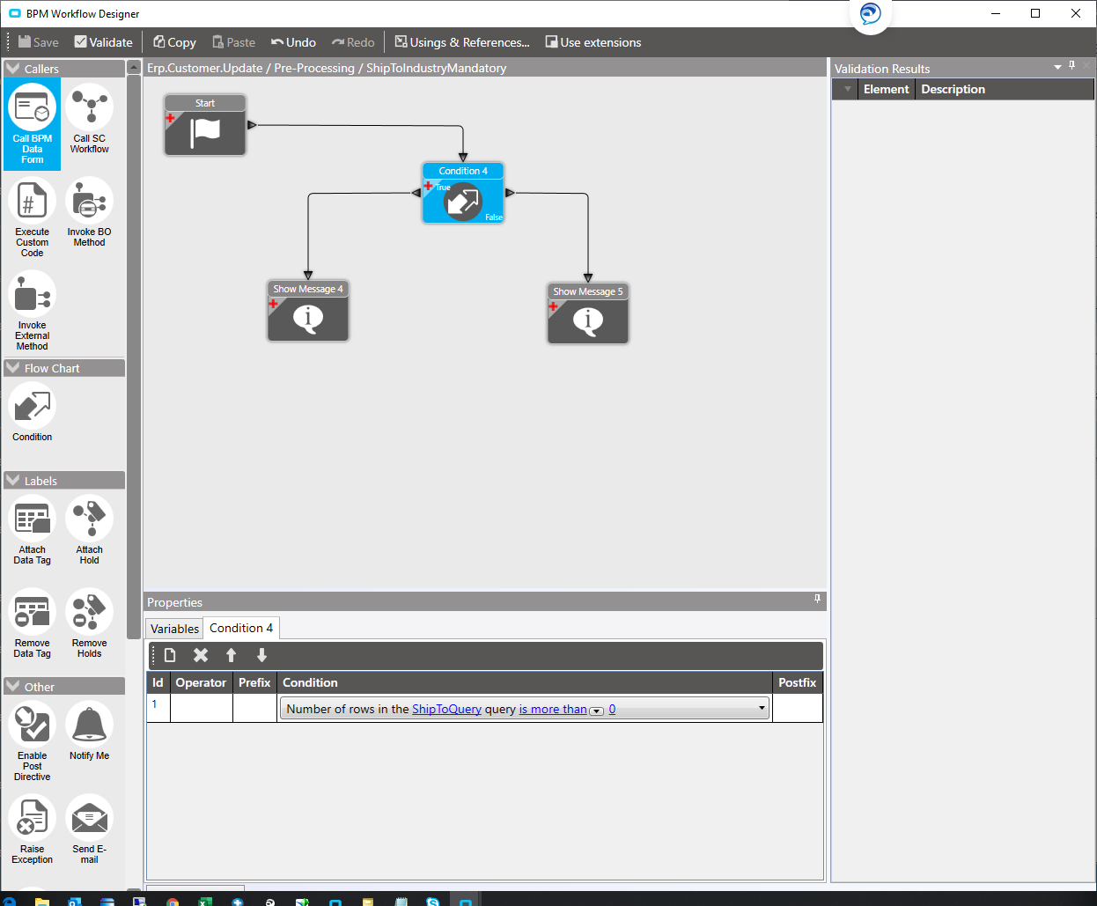1097x906 pixels.
Task: Collapse the Callers section
Action: pos(13,69)
